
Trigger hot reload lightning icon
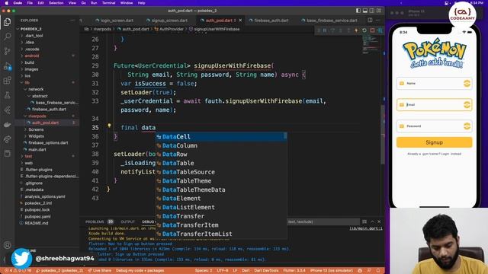tap(356, 30)
